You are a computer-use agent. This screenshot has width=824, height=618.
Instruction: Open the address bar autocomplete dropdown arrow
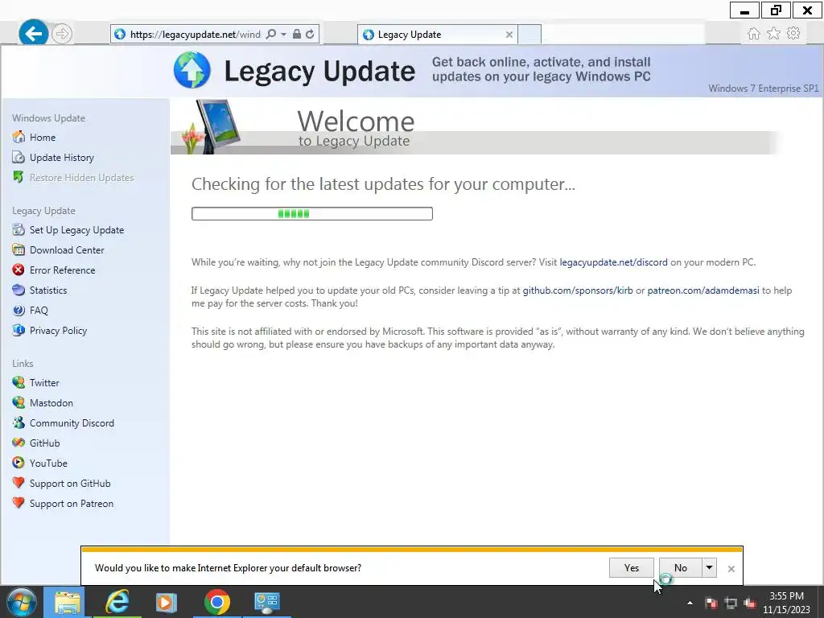(x=283, y=34)
